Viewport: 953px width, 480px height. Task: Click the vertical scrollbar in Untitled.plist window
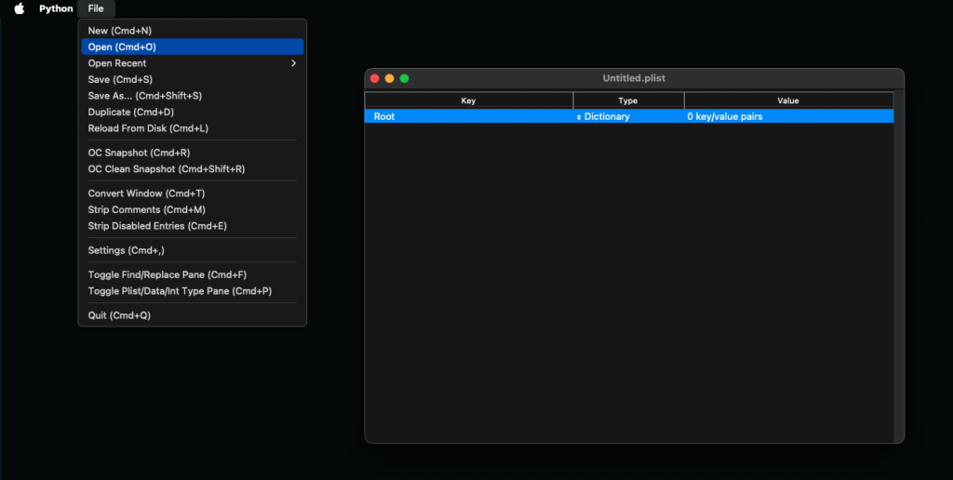[x=898, y=266]
